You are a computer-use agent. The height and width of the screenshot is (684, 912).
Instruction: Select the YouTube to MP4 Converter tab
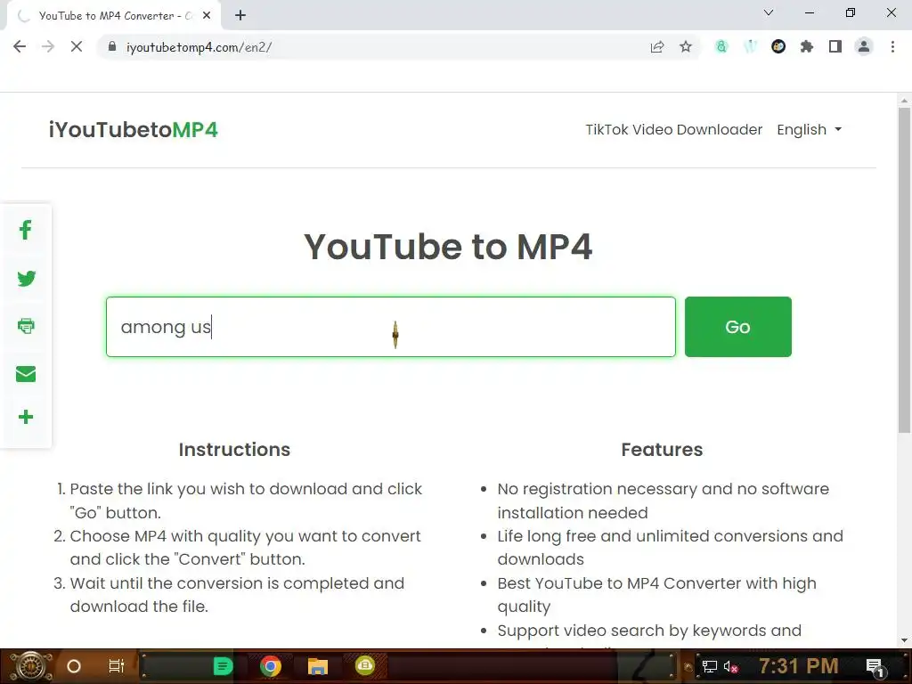(x=114, y=16)
